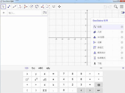Tap the square root key
Screen dimensions: 125x93
[x=45, y=79]
